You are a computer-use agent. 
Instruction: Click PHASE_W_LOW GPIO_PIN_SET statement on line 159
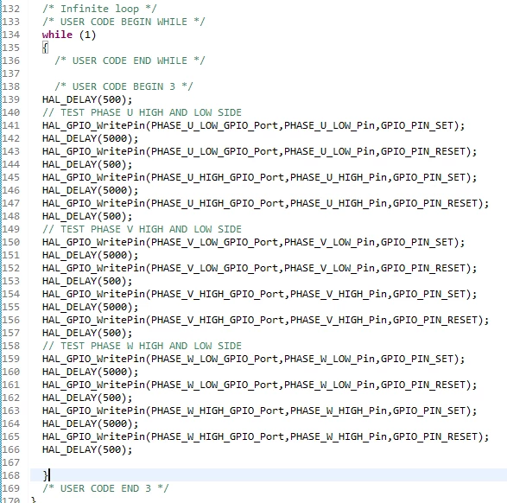(253, 359)
